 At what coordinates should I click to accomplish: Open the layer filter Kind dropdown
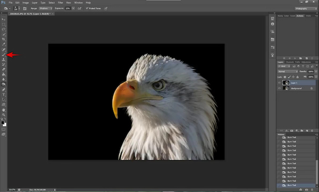coord(284,66)
